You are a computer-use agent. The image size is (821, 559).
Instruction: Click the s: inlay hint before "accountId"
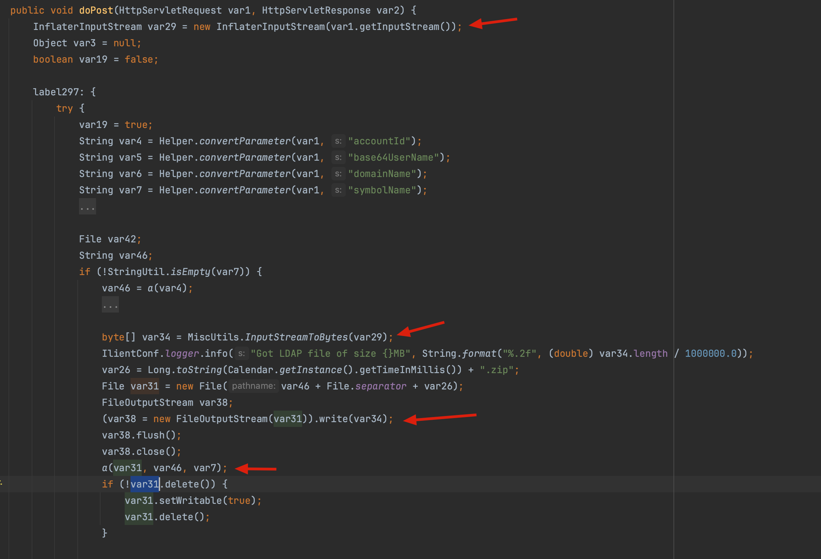(338, 141)
